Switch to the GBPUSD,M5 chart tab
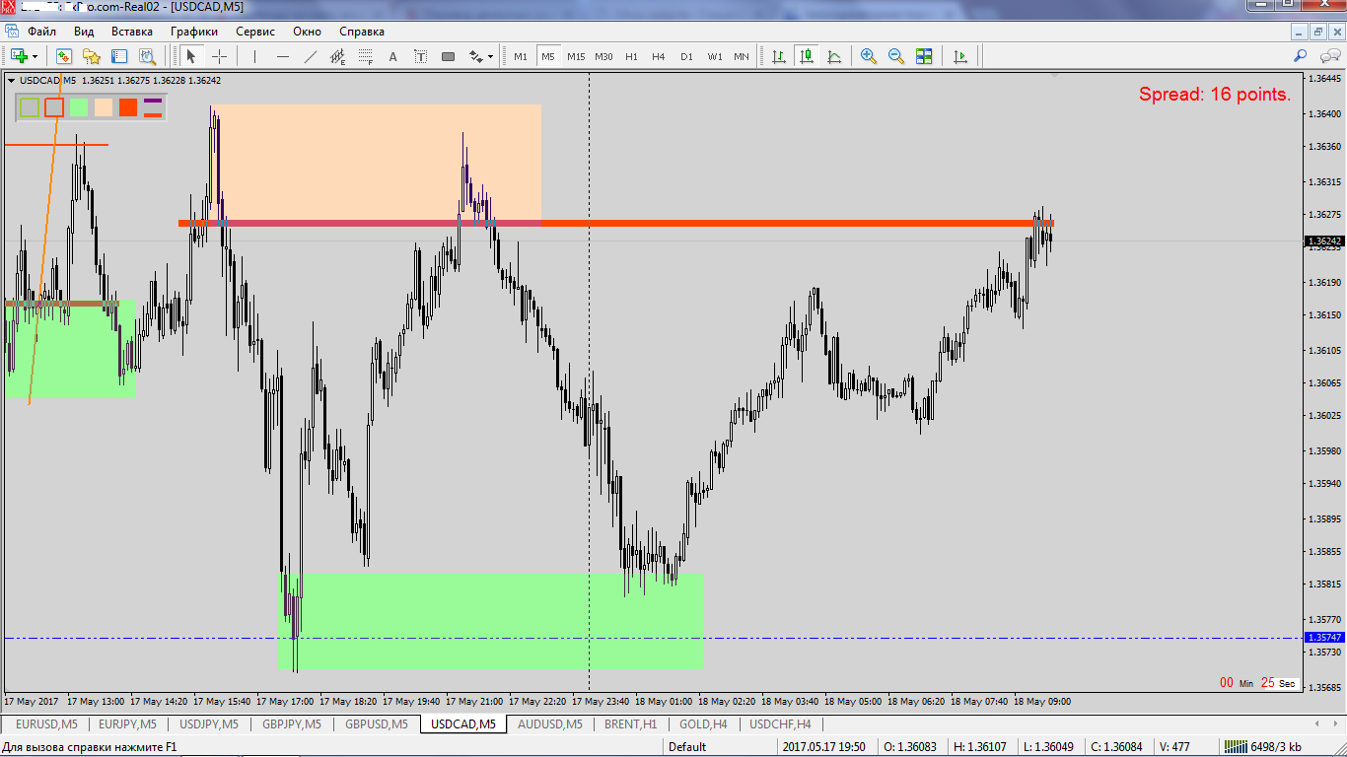Screen dimensions: 1347x757 click(x=376, y=724)
